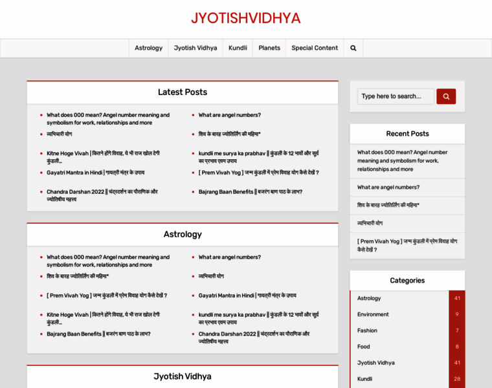
Task: Select the Food category
Action: tap(363, 347)
